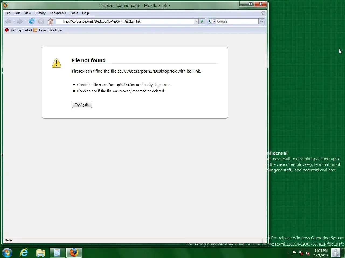Viewport: 345px width, 258px height.
Task: Open Windows Explorer from the taskbar
Action: (41, 253)
